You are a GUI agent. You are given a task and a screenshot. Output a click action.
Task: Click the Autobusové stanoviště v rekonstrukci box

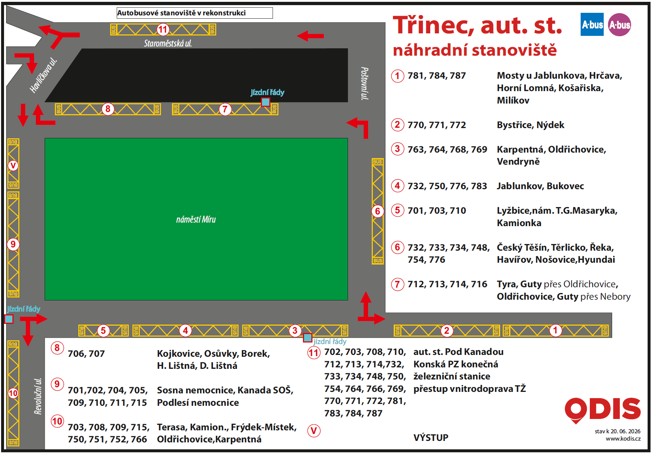point(195,13)
